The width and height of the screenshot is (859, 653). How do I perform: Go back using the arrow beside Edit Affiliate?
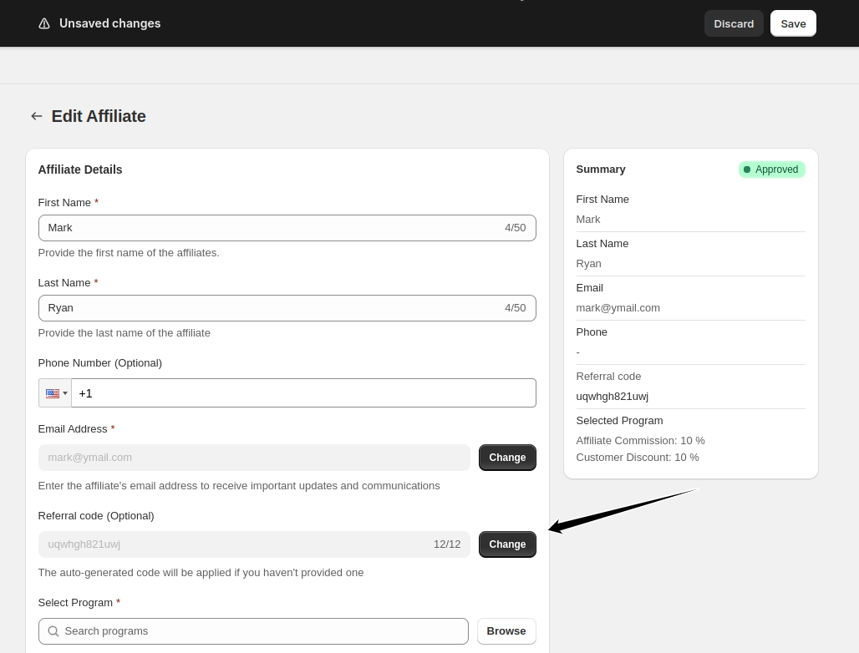pyautogui.click(x=37, y=116)
